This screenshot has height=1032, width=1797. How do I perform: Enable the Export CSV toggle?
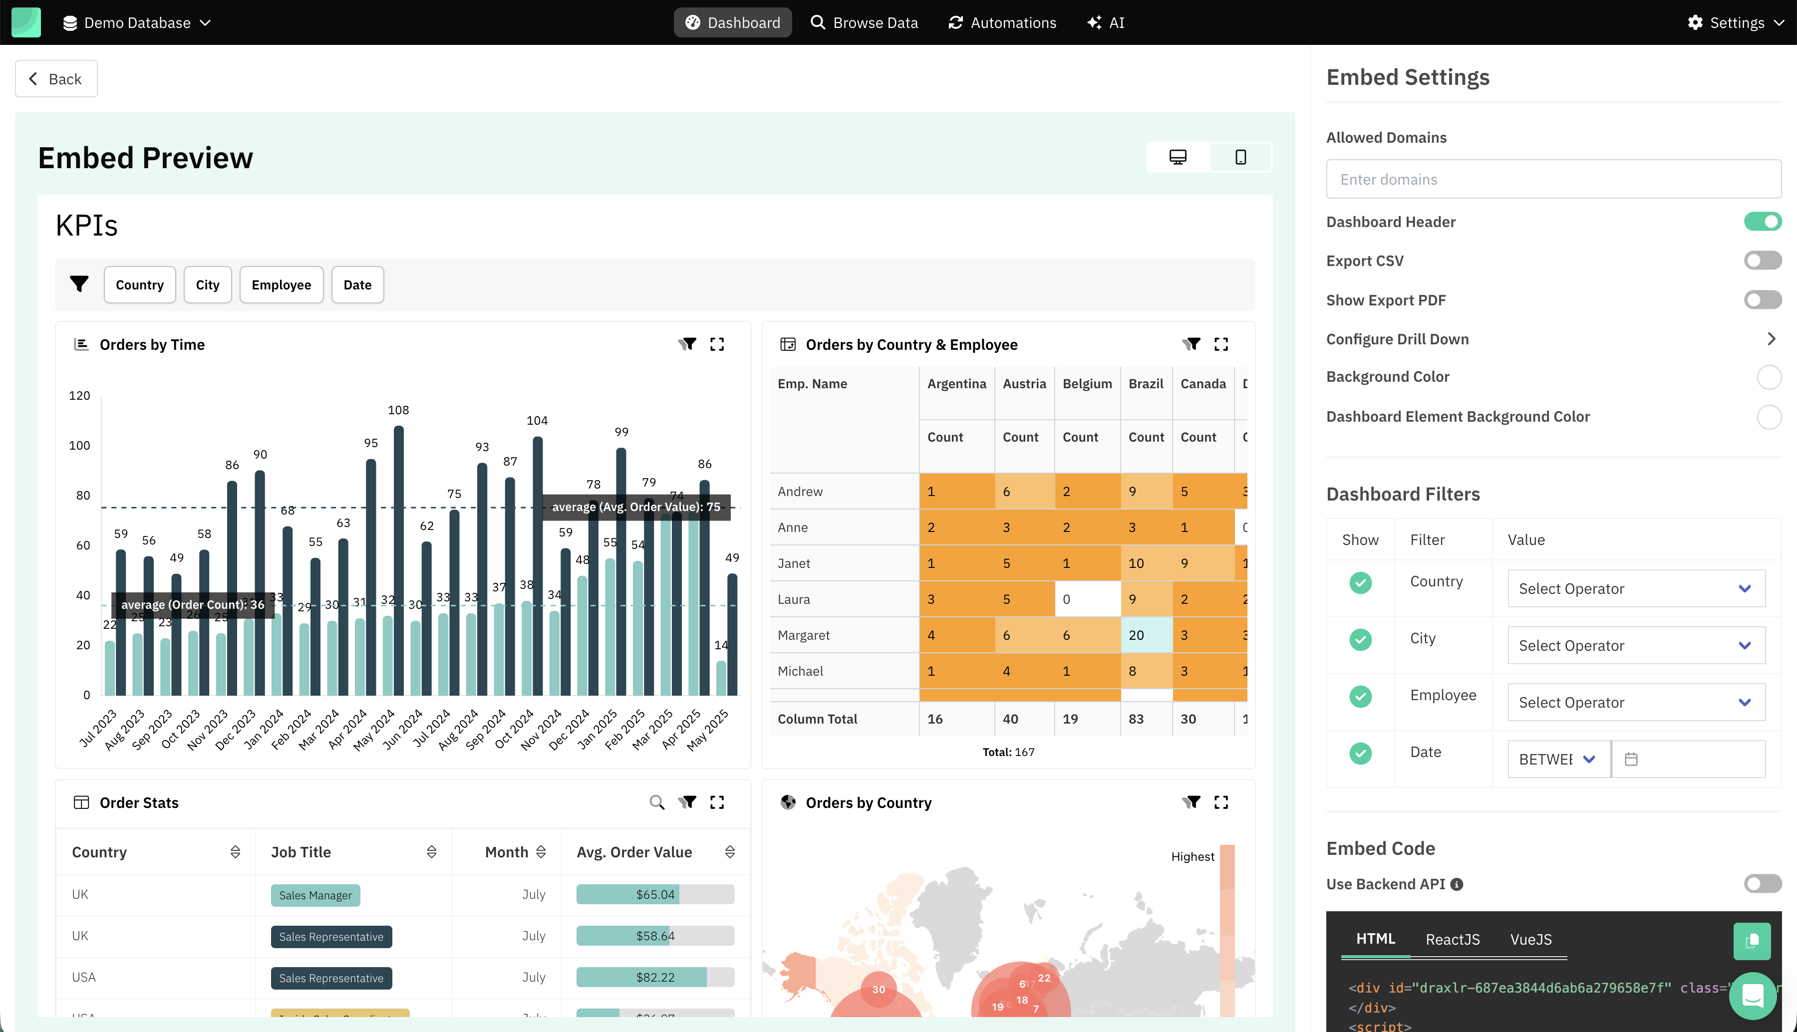tap(1762, 261)
